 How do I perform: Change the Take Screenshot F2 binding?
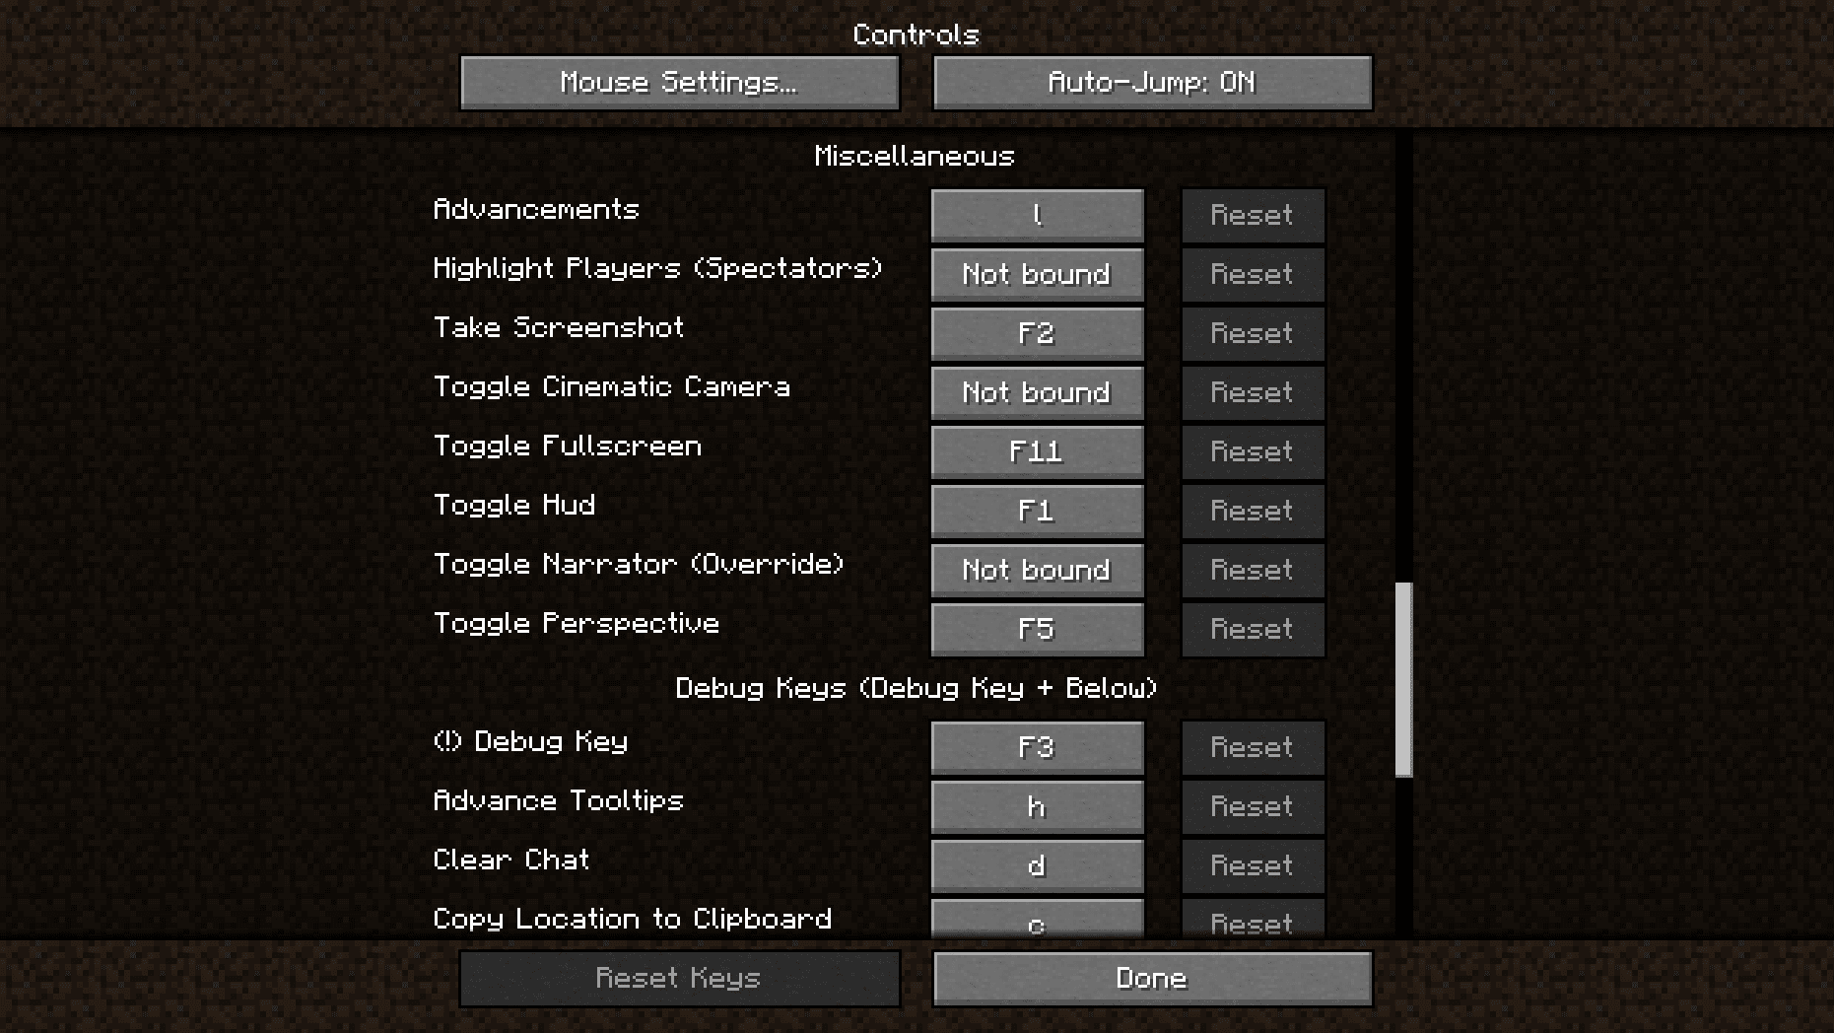[1037, 333]
